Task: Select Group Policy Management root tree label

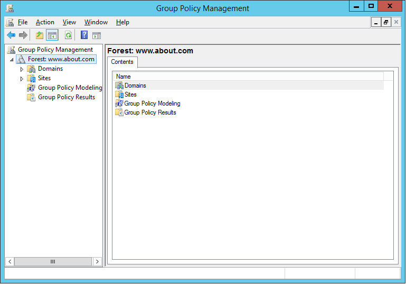Action: point(55,50)
